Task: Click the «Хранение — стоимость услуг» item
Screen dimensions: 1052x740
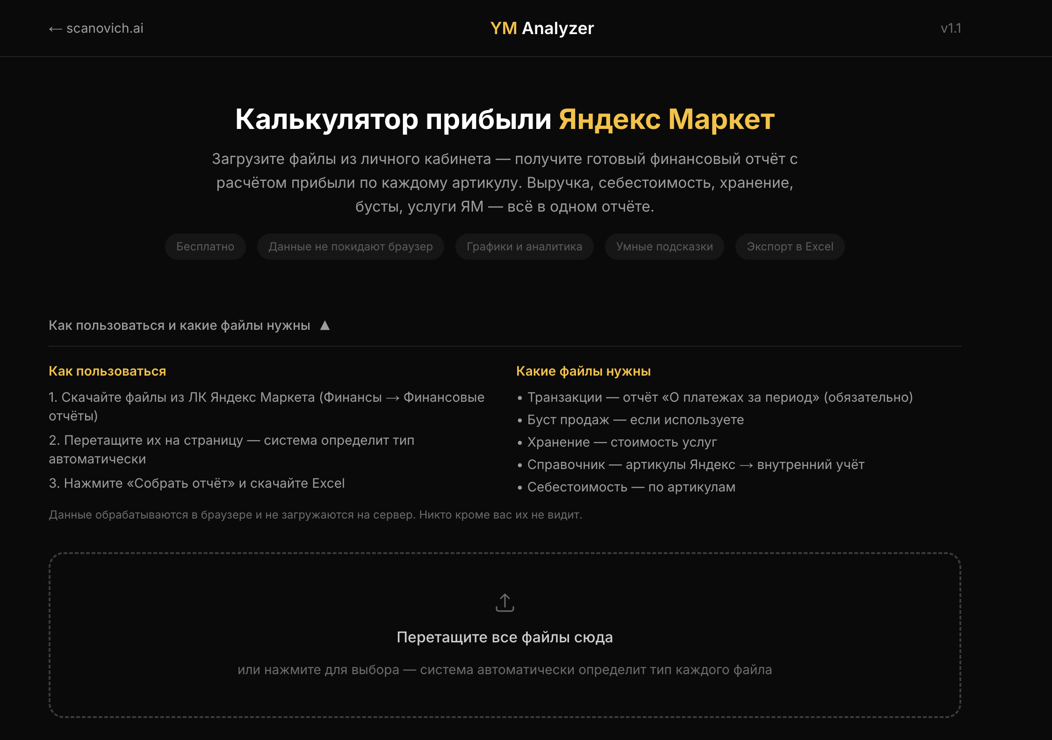Action: coord(617,442)
